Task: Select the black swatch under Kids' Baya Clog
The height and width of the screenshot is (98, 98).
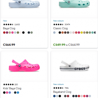Action: coord(4,93)
